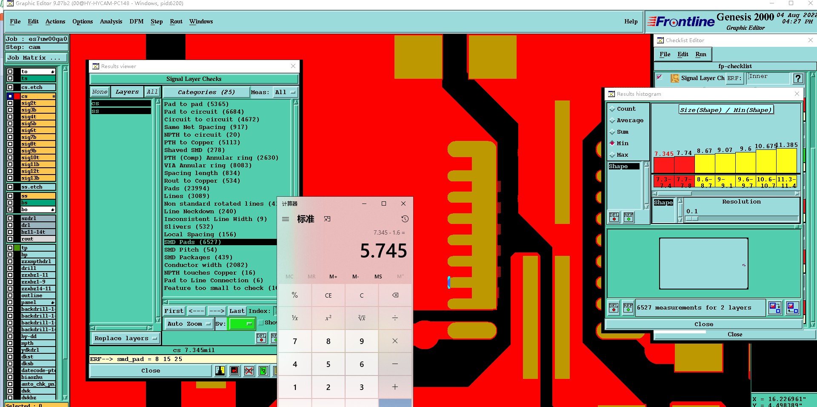The height and width of the screenshot is (407, 817).
Task: Click REF icon beside measurements text in histogram
Action: click(x=628, y=307)
